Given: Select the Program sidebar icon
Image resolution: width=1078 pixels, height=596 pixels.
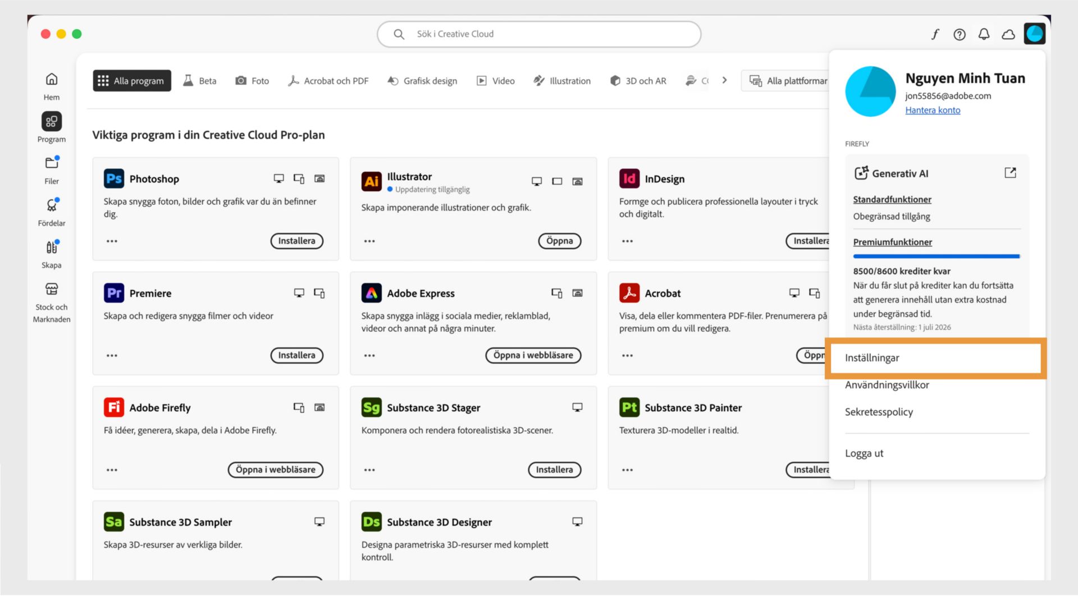Looking at the screenshot, I should (x=52, y=121).
